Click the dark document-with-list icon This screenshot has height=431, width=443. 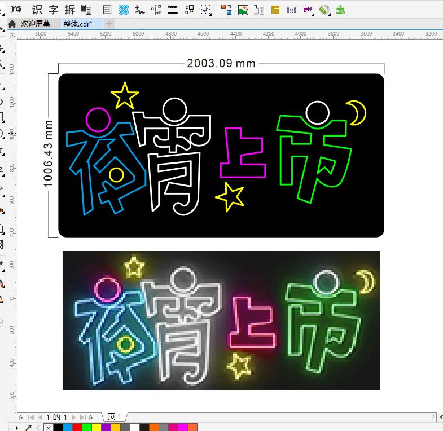pyautogui.click(x=86, y=10)
